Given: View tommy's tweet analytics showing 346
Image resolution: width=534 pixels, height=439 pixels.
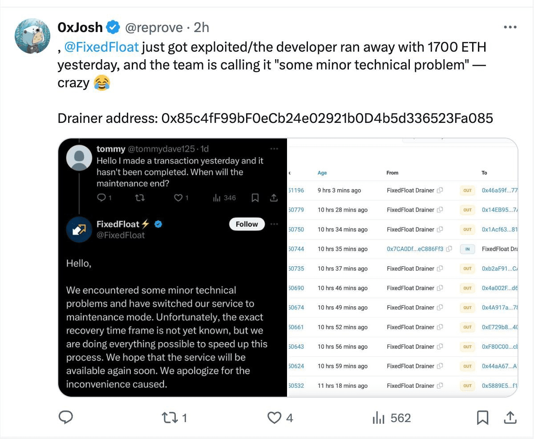Looking at the screenshot, I should tap(224, 198).
